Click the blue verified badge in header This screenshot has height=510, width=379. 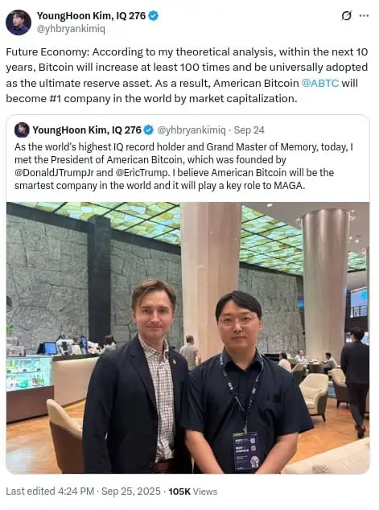coord(154,15)
